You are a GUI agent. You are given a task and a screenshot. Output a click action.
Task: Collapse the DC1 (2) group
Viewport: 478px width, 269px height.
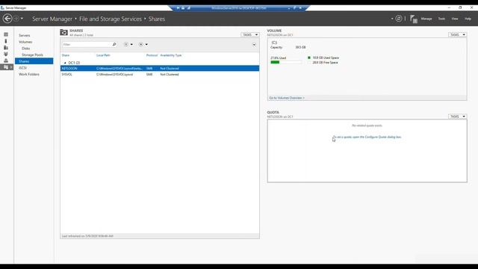[x=65, y=63]
